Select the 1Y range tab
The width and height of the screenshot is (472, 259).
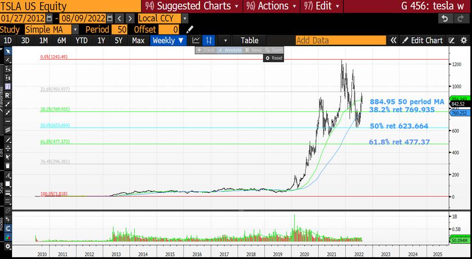pos(101,40)
